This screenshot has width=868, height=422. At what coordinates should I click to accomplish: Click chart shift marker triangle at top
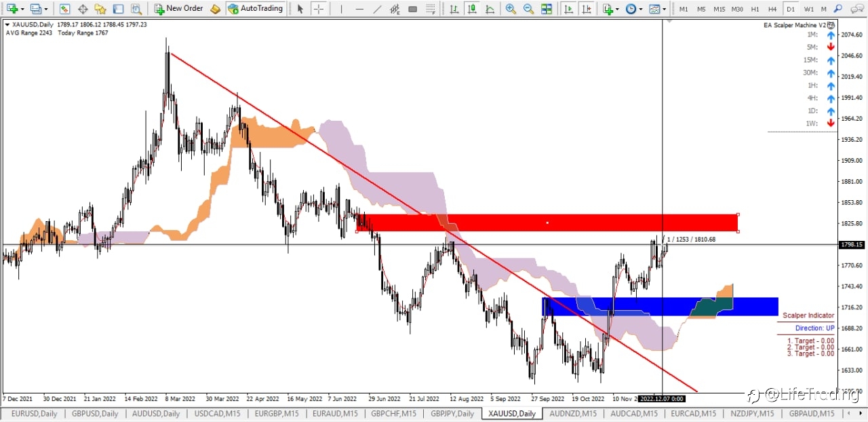669,22
